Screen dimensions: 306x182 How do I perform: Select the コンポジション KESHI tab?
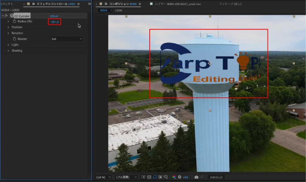(x=123, y=4)
